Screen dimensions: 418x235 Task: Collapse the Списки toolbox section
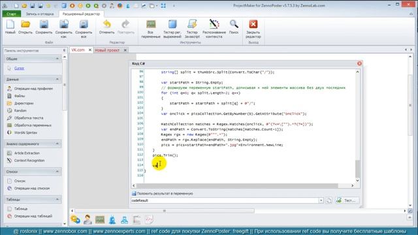(57, 172)
